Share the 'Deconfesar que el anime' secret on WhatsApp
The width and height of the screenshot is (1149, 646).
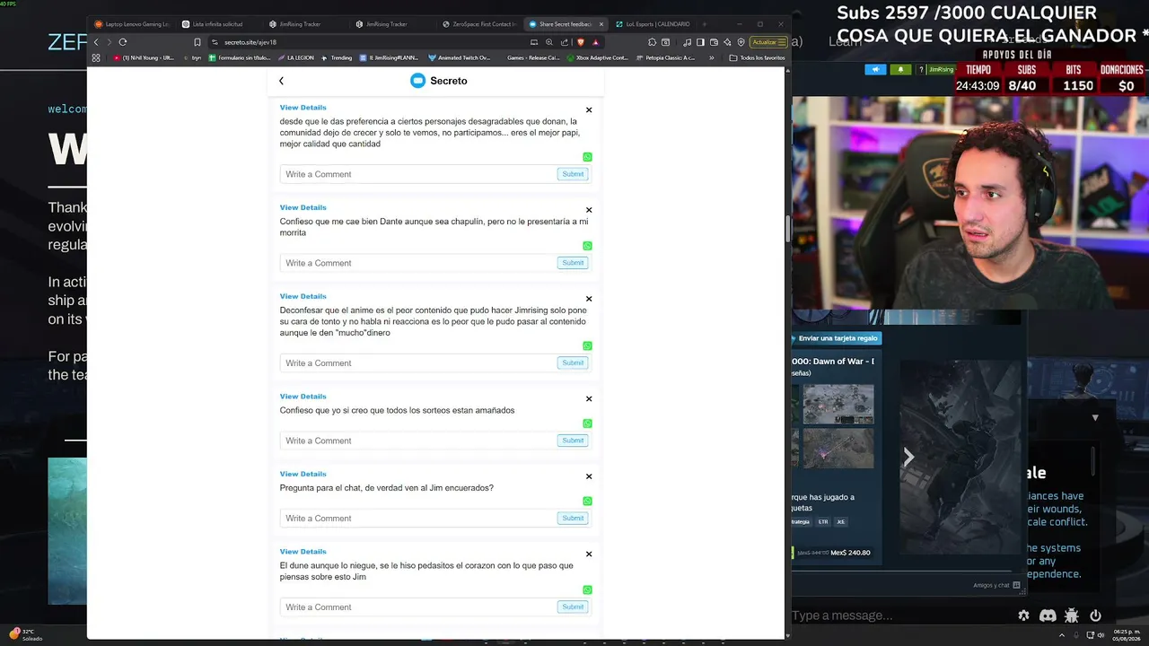click(x=587, y=345)
